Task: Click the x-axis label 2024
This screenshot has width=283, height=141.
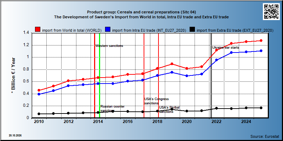Action: pyautogui.click(x=246, y=122)
